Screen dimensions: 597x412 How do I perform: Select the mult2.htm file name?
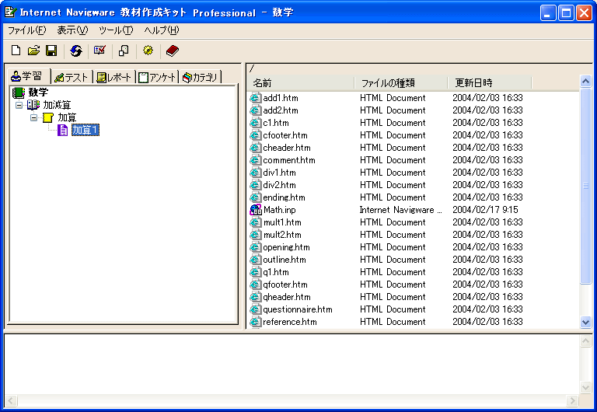[x=282, y=235]
